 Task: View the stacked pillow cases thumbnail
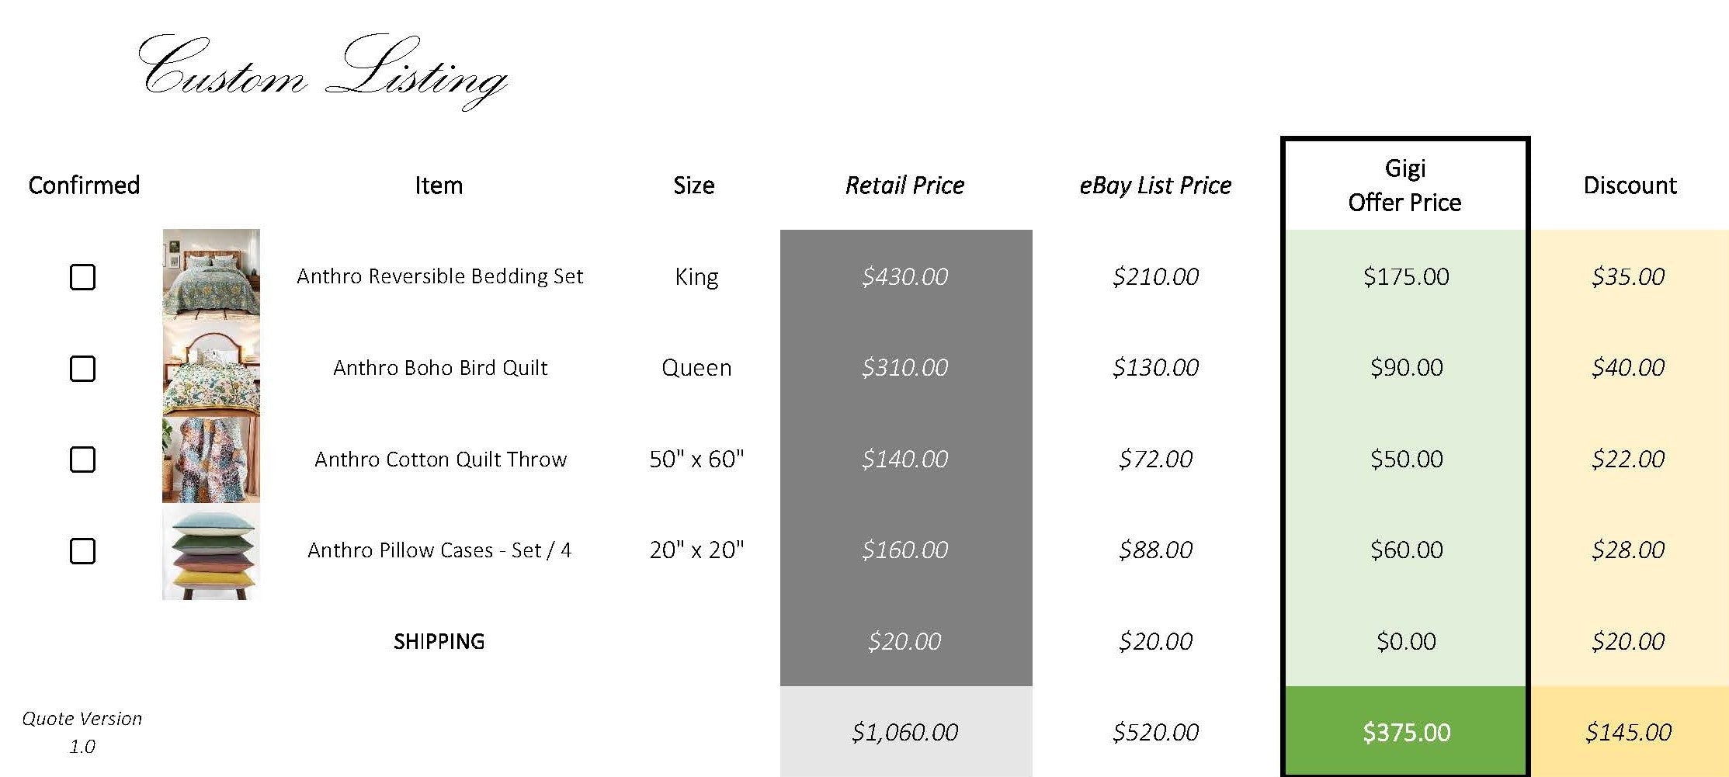point(211,553)
